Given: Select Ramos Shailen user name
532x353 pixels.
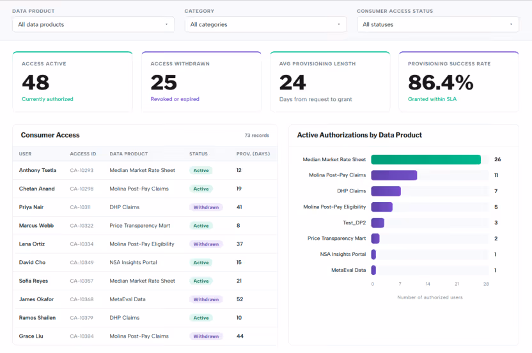Looking at the screenshot, I should pos(37,318).
